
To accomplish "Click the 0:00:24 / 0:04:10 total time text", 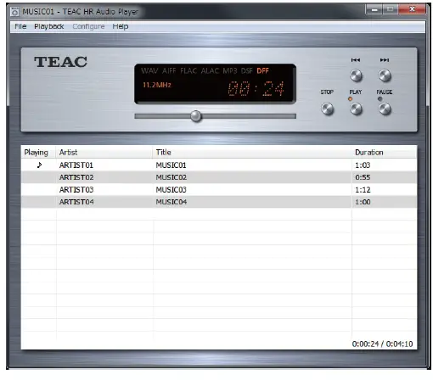I will coord(382,344).
